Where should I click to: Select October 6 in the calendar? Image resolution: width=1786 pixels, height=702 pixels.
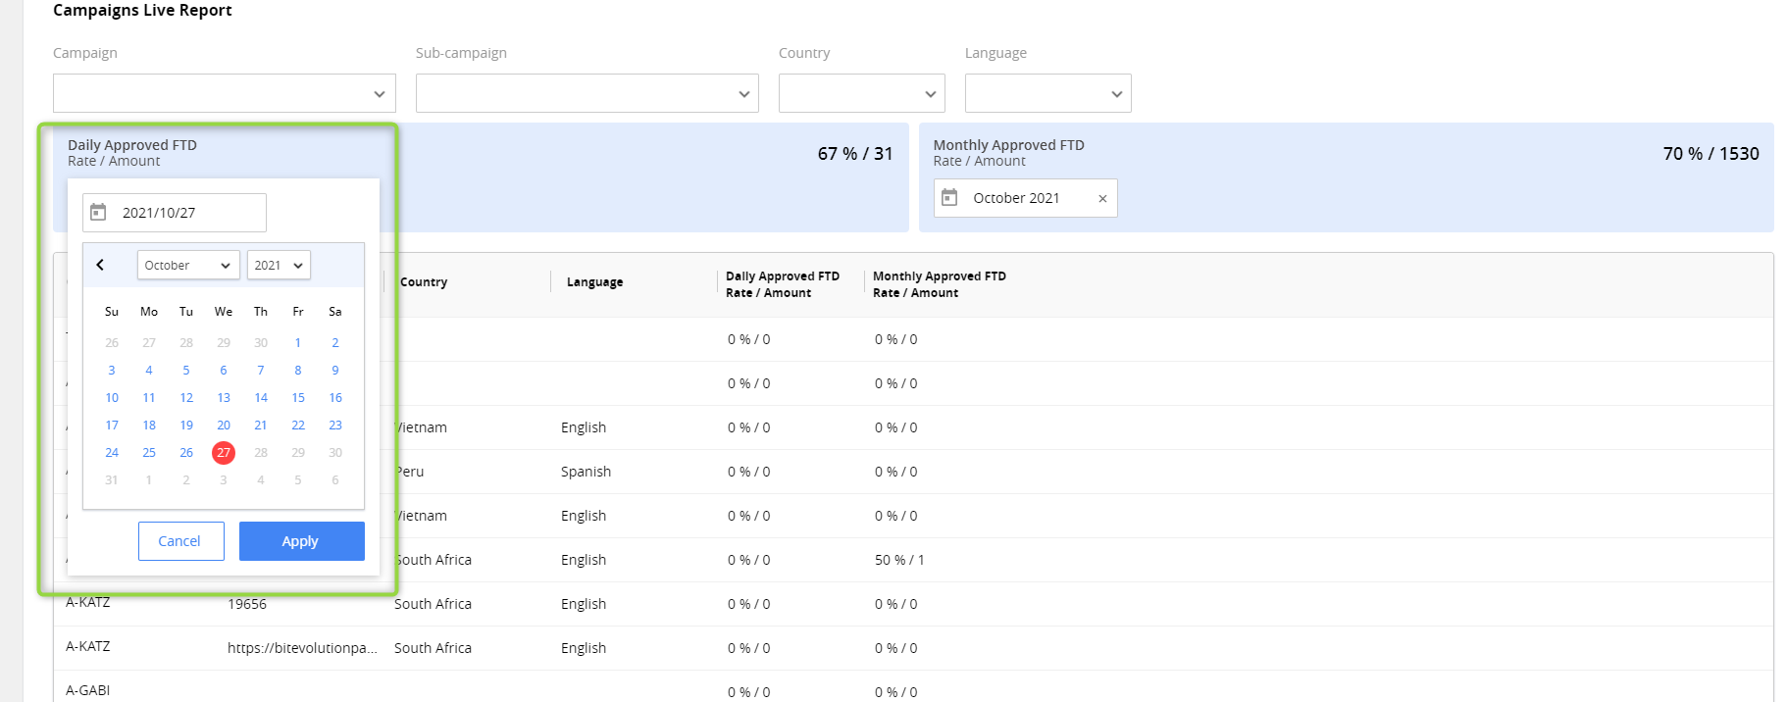click(224, 371)
